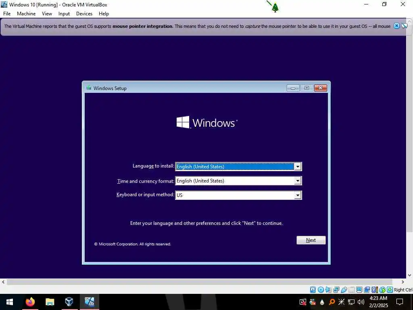Open the Devices menu
This screenshot has height=310, width=413.
(84, 14)
